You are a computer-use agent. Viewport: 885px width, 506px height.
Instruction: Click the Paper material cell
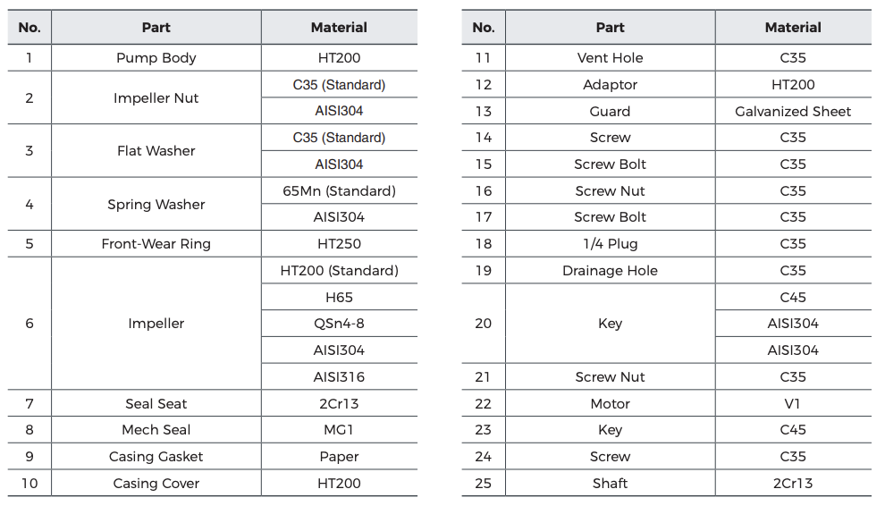tap(339, 457)
